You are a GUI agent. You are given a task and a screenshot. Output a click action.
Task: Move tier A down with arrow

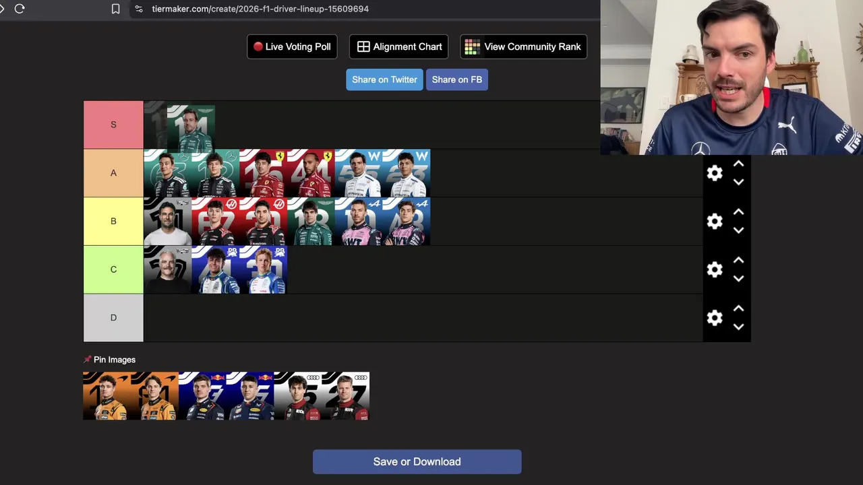tap(738, 182)
